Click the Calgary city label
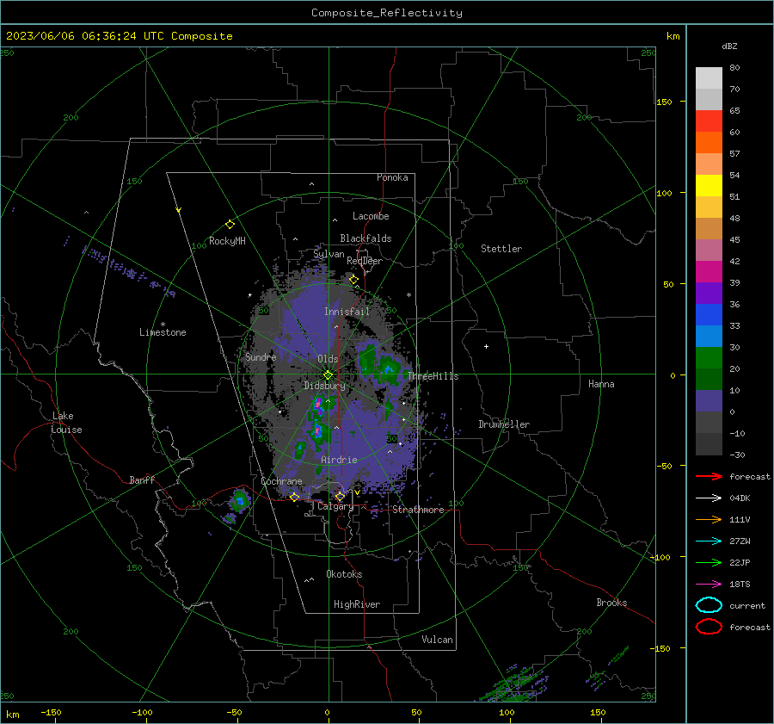Screen dimensions: 774x724 [x=335, y=506]
